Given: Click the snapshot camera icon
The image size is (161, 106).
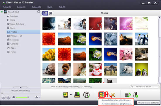Looking at the screenshot, I should (37, 97).
